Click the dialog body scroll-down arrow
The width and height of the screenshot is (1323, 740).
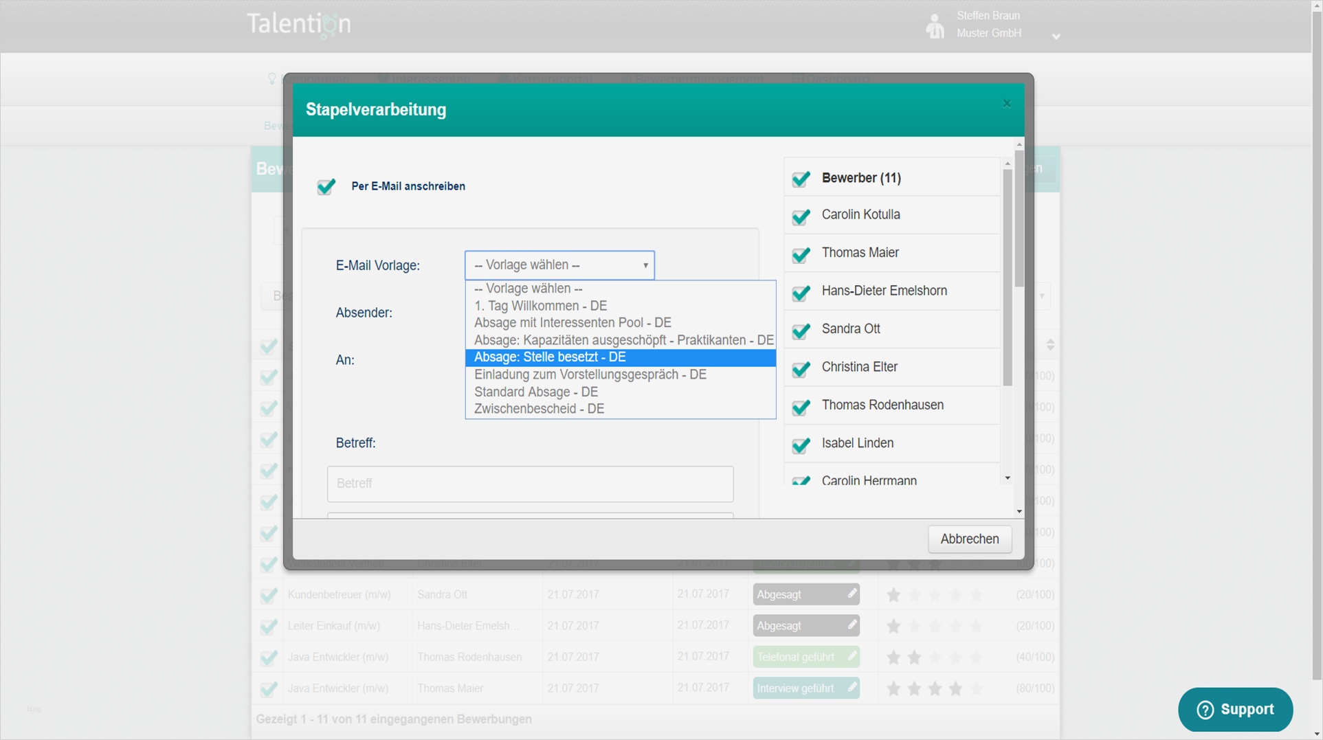click(1019, 511)
